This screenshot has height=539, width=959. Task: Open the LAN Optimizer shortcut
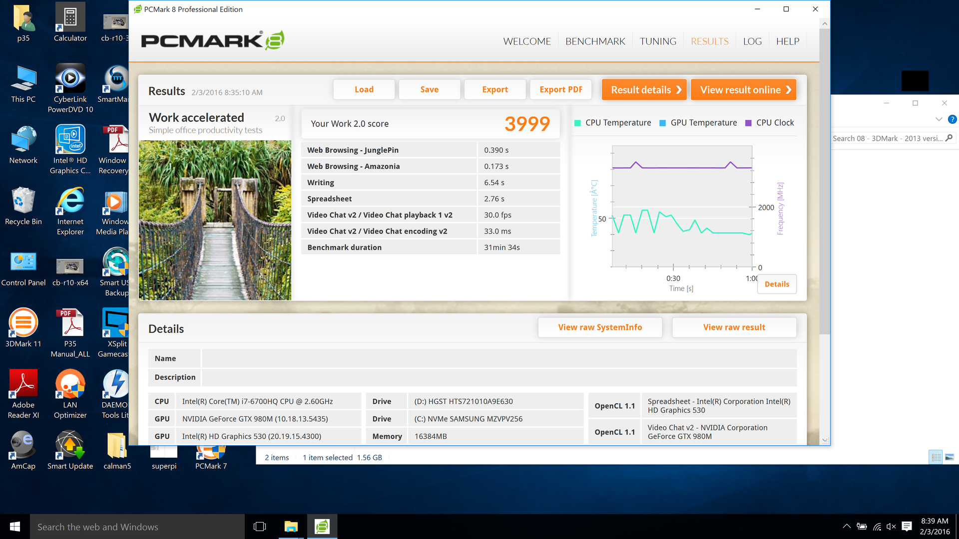(70, 393)
